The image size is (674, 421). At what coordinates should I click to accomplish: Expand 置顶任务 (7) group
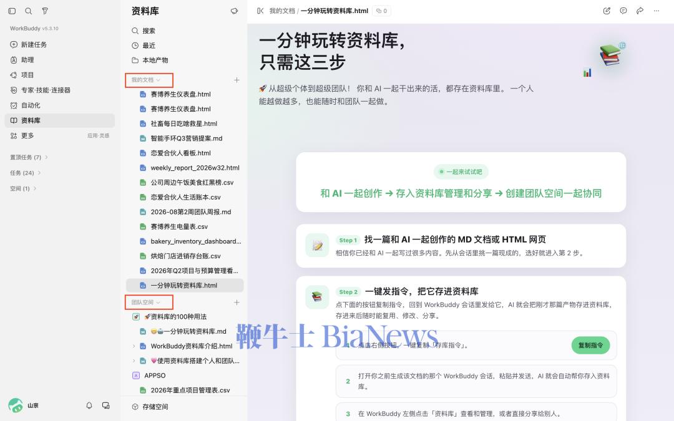[x=29, y=157]
